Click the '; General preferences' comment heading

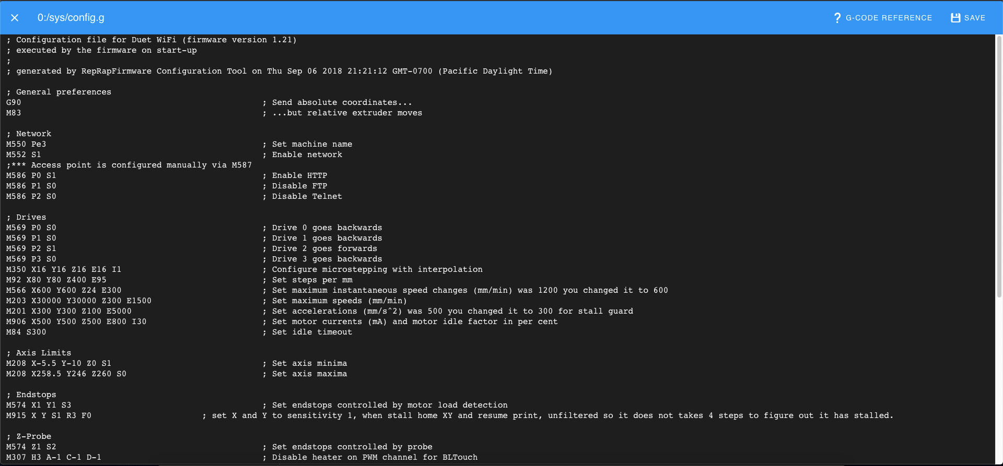coord(59,92)
